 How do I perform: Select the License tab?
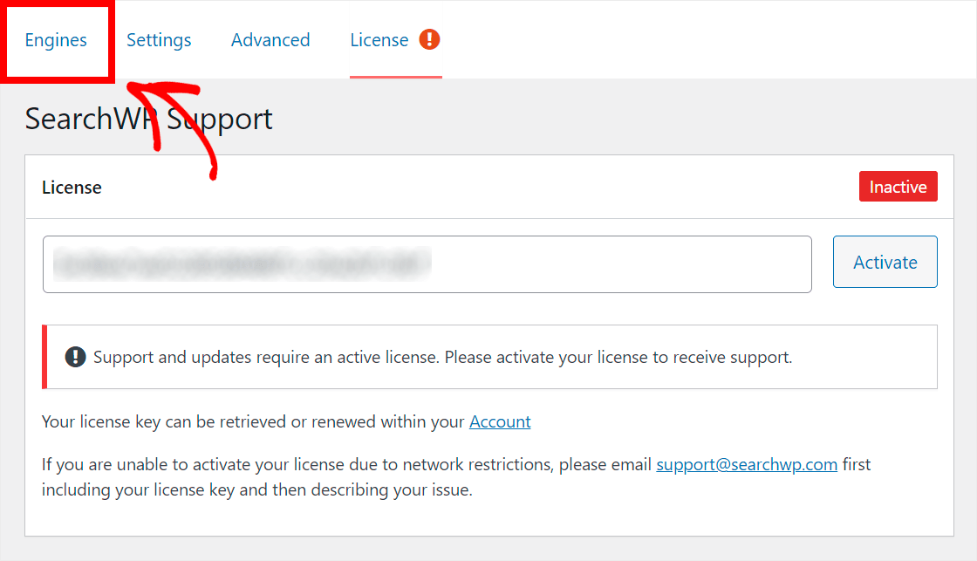379,40
